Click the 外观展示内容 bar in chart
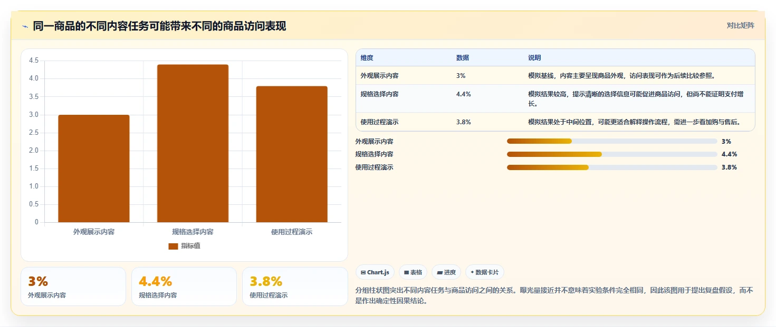Screen dimensions: 776x327 [x=94, y=169]
